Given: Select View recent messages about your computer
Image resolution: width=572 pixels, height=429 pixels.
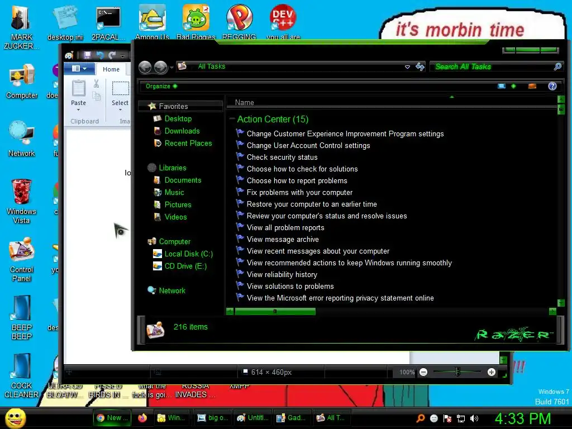Looking at the screenshot, I should click(x=318, y=251).
